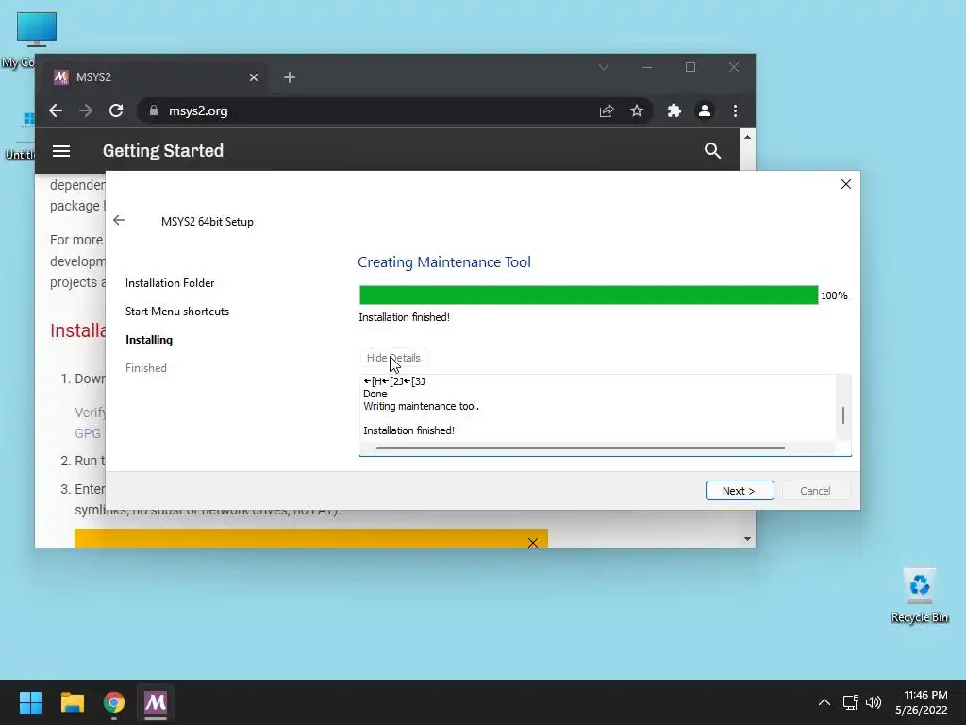This screenshot has height=725, width=966.
Task: Select 'Start Menu shortcuts' step
Action: pos(177,312)
